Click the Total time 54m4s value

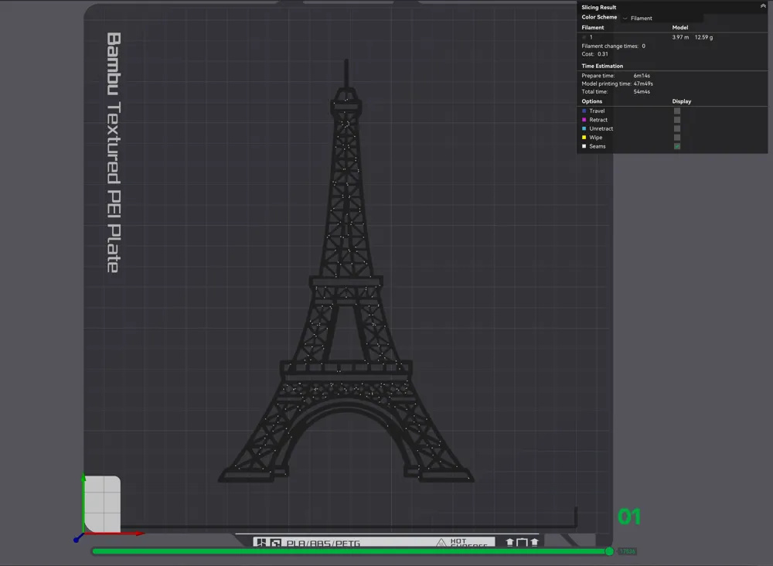pos(642,92)
